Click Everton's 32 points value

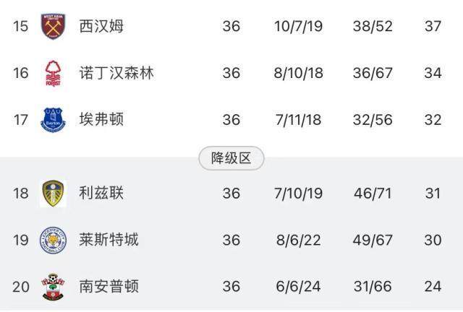point(433,119)
